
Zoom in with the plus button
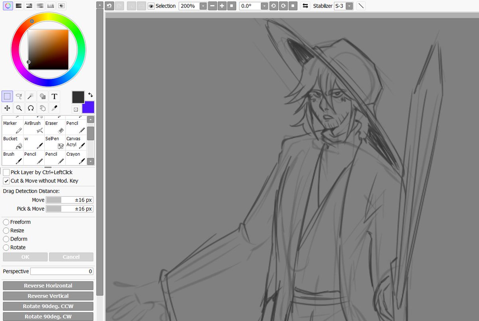click(222, 6)
